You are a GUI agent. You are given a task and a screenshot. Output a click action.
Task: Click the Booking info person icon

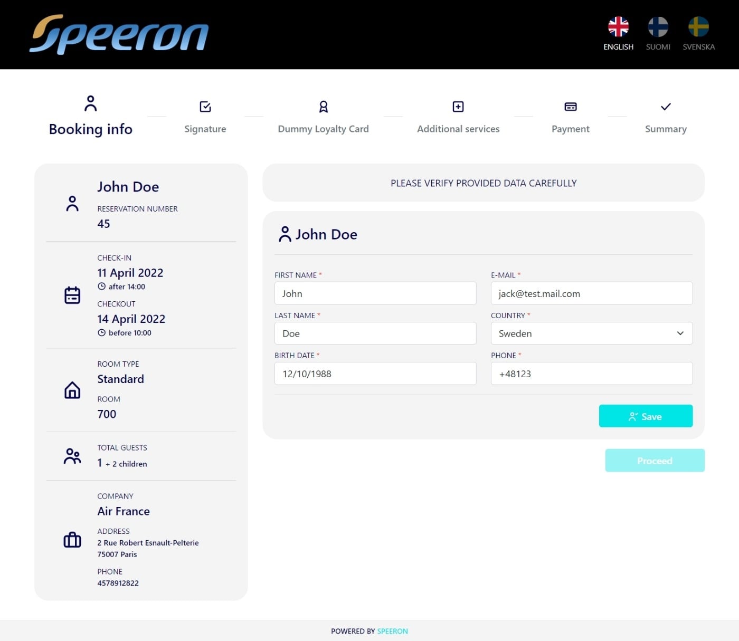[x=90, y=103]
